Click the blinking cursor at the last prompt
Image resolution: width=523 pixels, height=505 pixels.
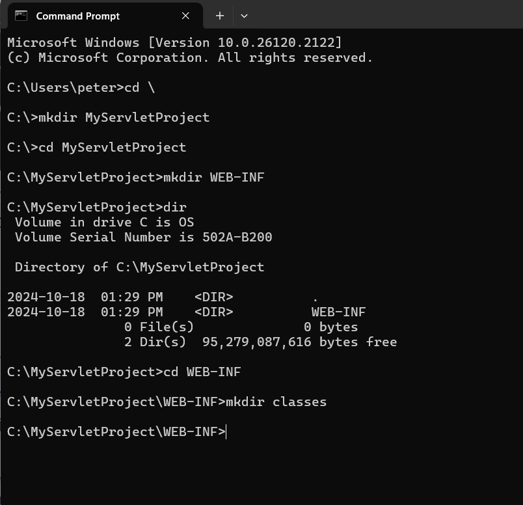pyautogui.click(x=226, y=432)
